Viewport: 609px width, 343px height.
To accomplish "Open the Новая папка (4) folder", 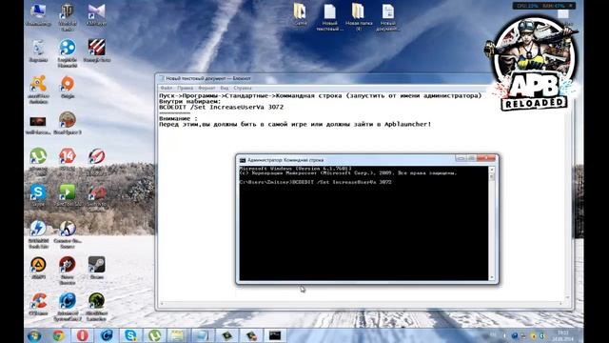I will point(358,17).
